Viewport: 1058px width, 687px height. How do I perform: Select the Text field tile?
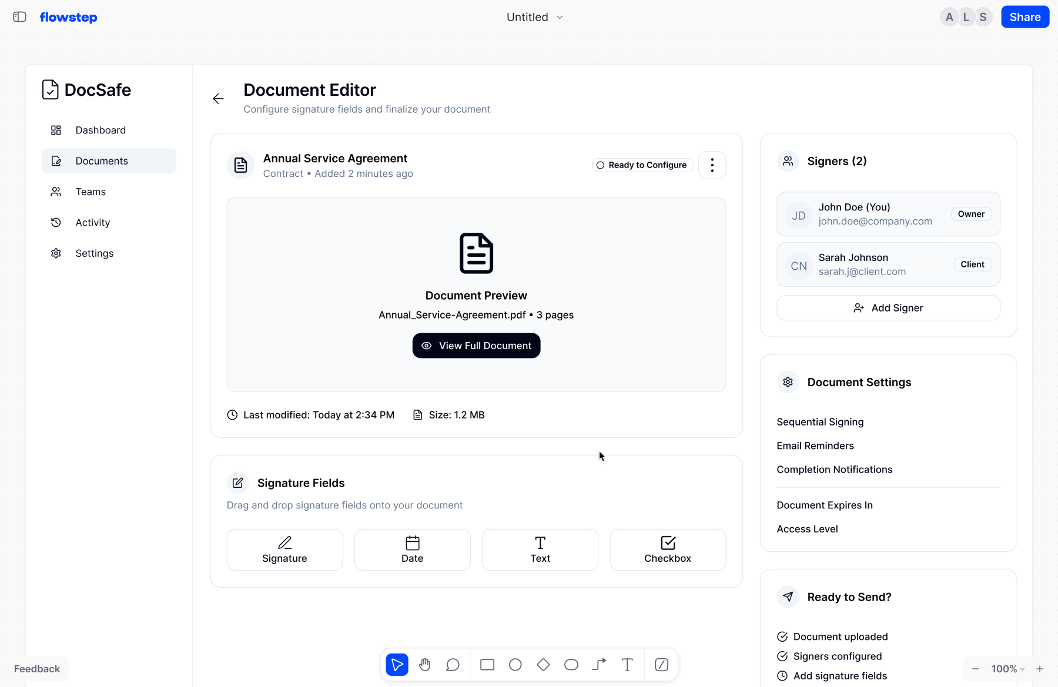coord(540,549)
